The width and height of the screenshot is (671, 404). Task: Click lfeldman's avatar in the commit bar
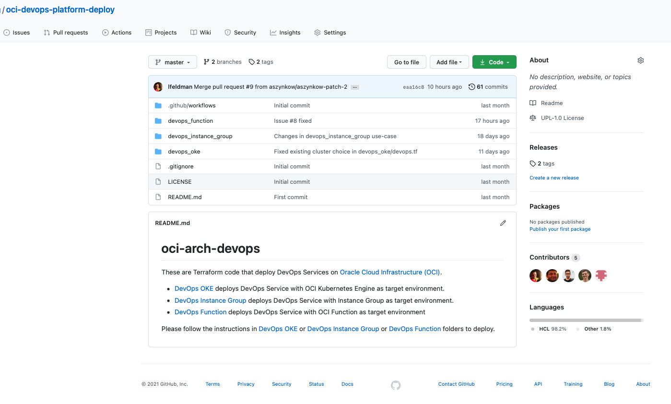pyautogui.click(x=158, y=87)
